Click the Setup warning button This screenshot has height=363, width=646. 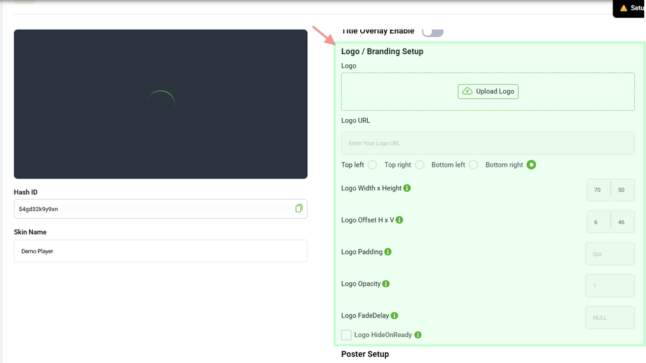pos(630,8)
